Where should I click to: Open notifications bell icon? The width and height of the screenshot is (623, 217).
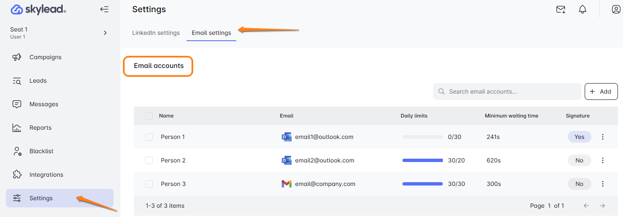(x=583, y=10)
